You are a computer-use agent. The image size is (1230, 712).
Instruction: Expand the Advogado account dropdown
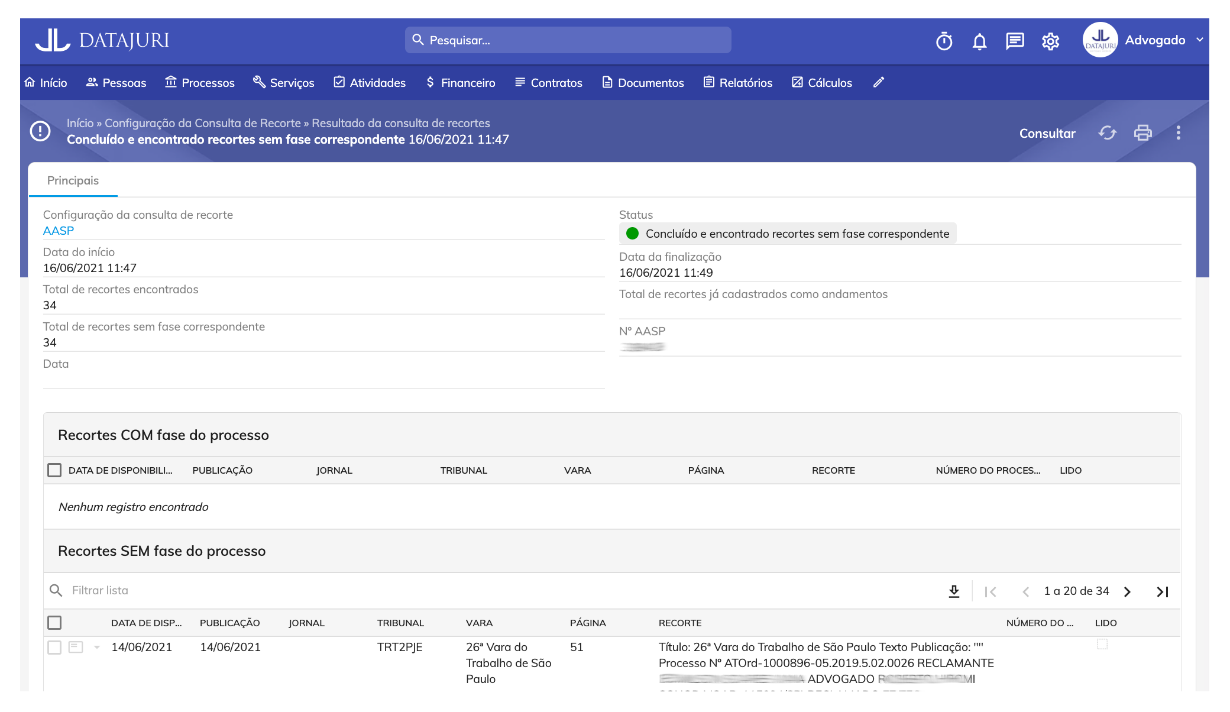pos(1199,40)
